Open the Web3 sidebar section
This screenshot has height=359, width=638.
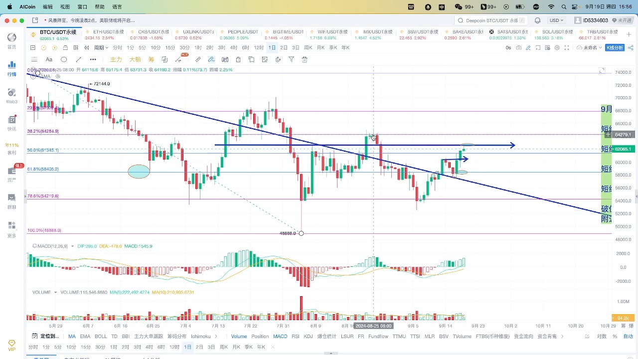pyautogui.click(x=11, y=96)
